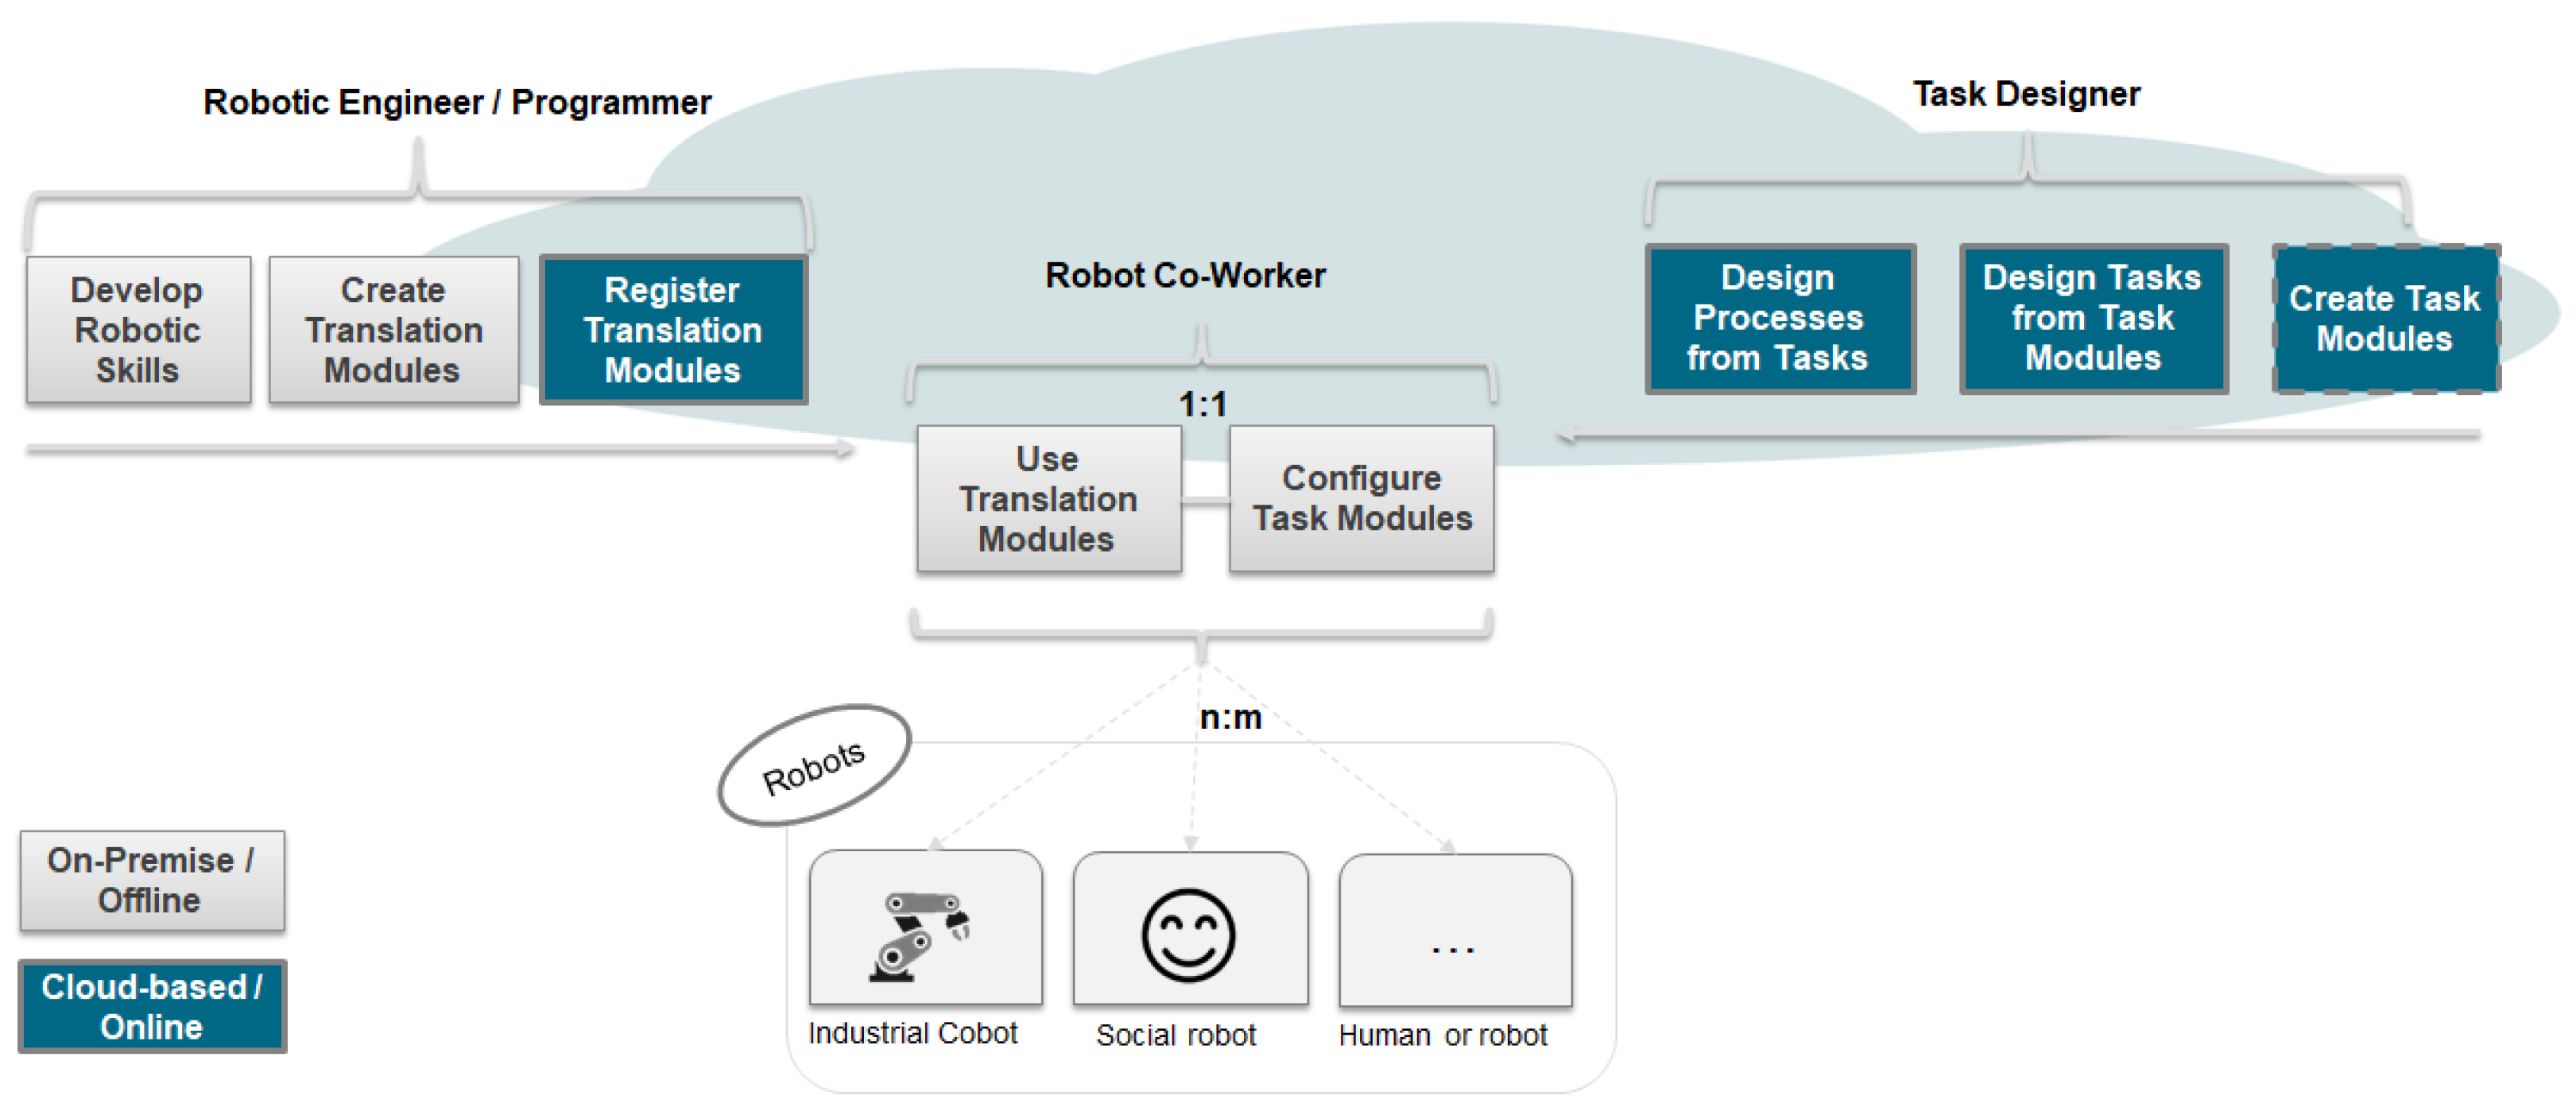Click the Industrial Cobot caption text

point(912,1033)
